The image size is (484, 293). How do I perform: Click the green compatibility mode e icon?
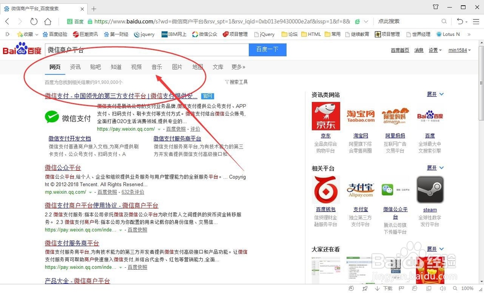pyautogui.click(x=358, y=21)
